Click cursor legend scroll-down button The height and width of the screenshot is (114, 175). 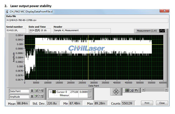tap(89, 97)
